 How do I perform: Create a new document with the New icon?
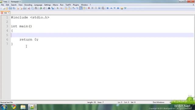coord(3,8)
